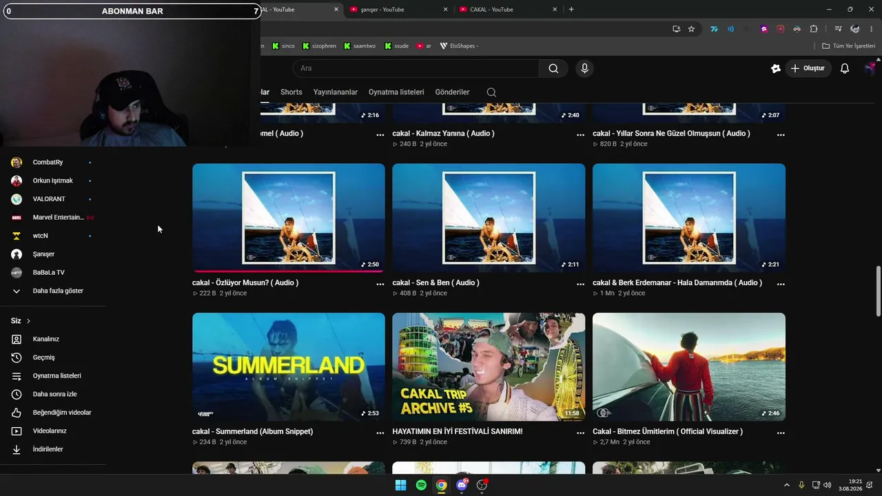Search within channel using the tab-bar magnifier
The width and height of the screenshot is (882, 496).
[x=491, y=92]
